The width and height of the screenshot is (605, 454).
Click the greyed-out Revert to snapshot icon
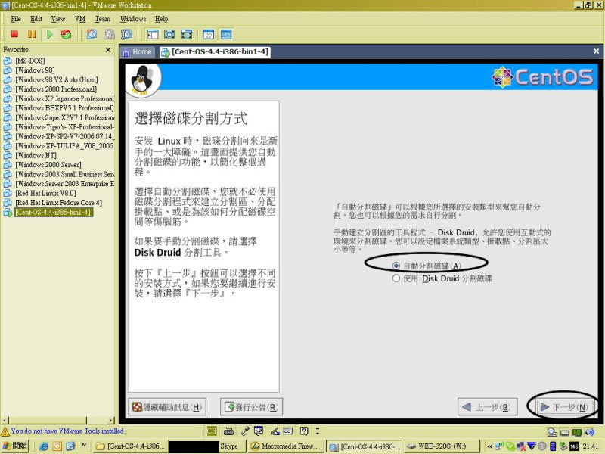pyautogui.click(x=109, y=34)
